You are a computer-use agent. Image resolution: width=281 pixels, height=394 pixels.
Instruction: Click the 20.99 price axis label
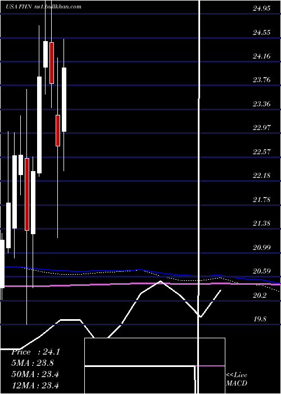point(262,248)
